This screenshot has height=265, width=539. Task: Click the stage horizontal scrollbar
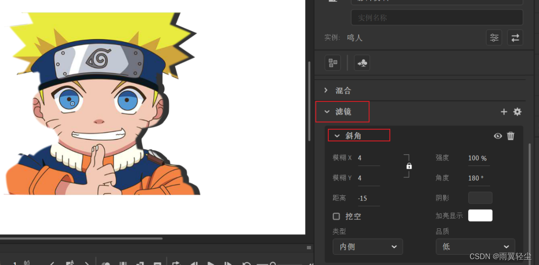[x=81, y=238]
